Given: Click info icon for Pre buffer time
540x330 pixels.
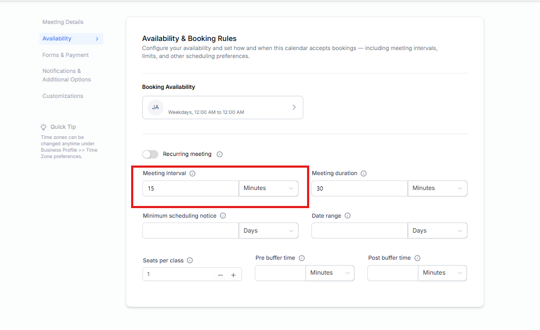Looking at the screenshot, I should pyautogui.click(x=302, y=258).
